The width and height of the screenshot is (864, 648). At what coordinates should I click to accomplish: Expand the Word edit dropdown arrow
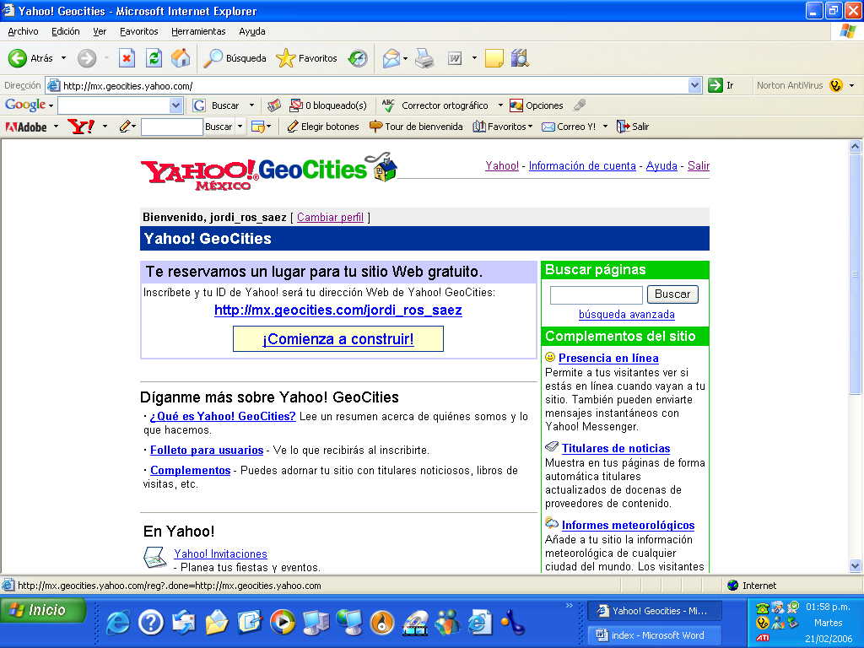474,58
